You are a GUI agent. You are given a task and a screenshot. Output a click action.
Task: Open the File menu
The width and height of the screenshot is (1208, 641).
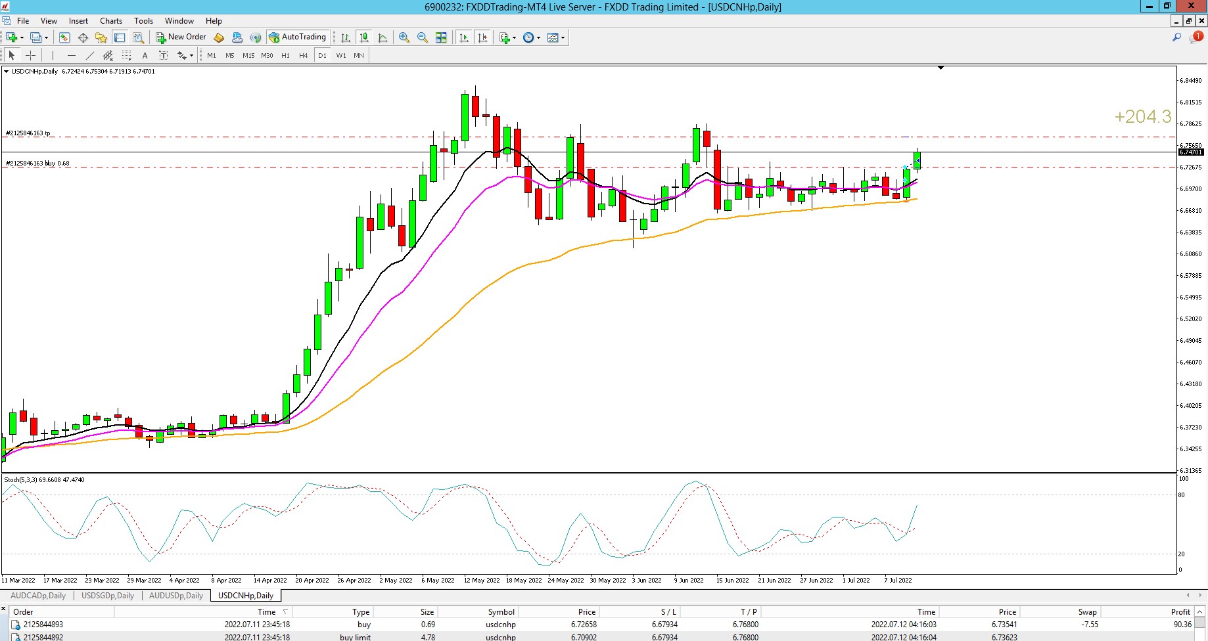[x=23, y=21]
